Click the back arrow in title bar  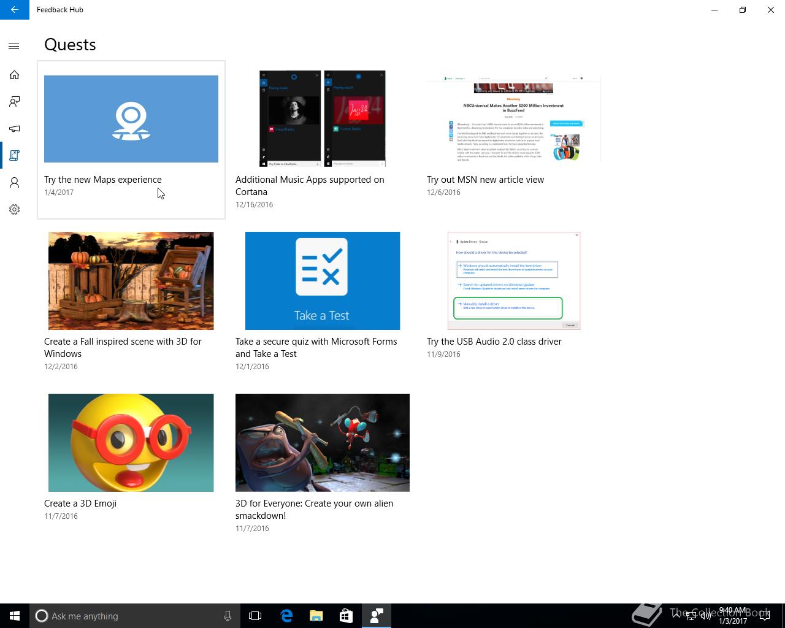pyautogui.click(x=15, y=10)
